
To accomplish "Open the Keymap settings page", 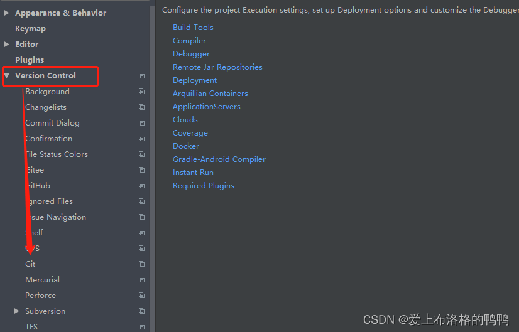I will point(30,29).
